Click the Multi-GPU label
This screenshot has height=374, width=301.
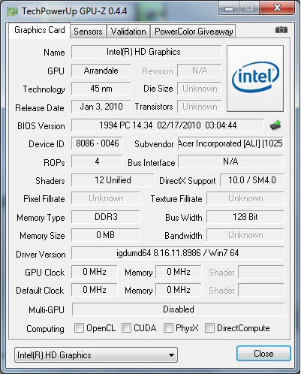pyautogui.click(x=47, y=310)
